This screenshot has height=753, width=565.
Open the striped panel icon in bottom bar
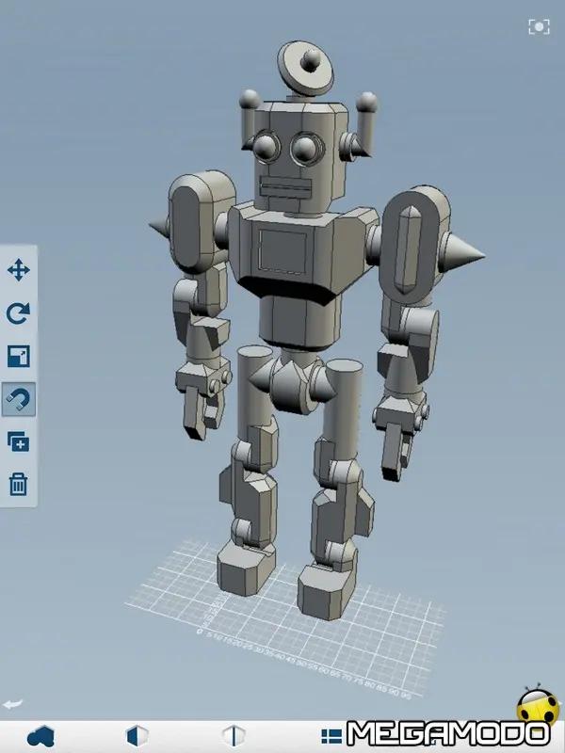[331, 736]
